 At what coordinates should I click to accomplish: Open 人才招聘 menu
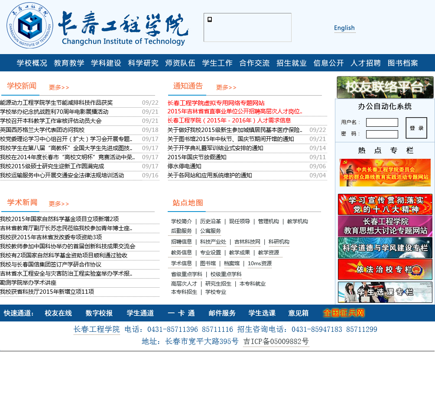click(x=366, y=63)
